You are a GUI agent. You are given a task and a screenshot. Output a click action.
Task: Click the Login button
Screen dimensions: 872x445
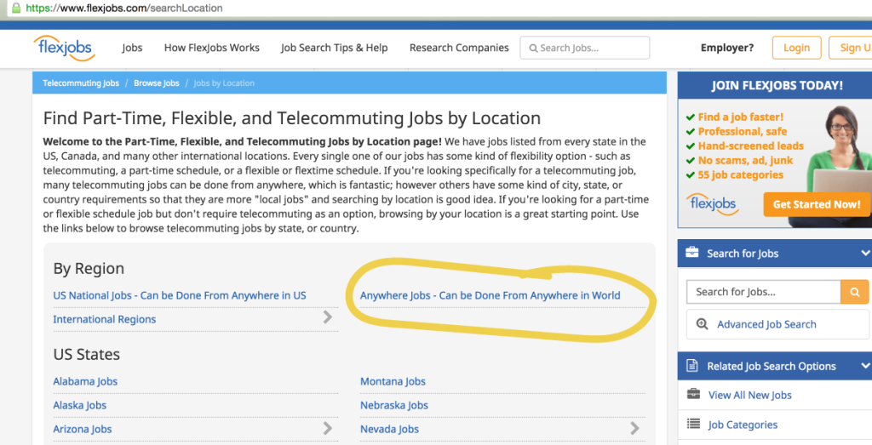coord(796,48)
